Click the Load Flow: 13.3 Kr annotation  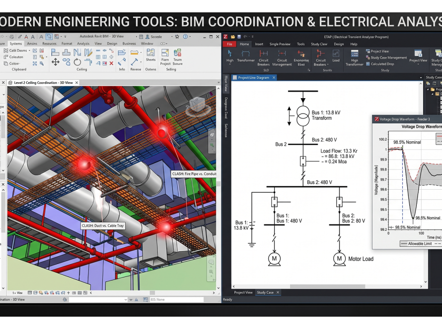339,151
